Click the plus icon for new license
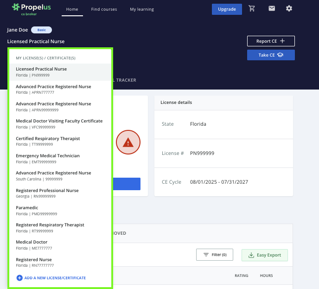The image size is (319, 289). [19, 278]
